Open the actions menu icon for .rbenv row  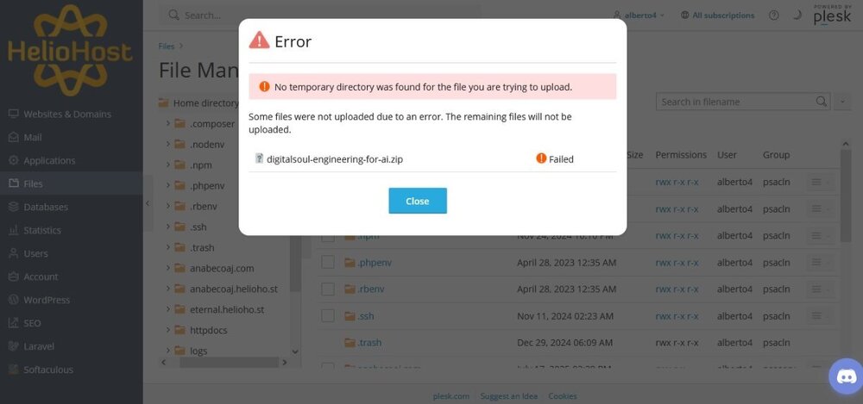820,289
